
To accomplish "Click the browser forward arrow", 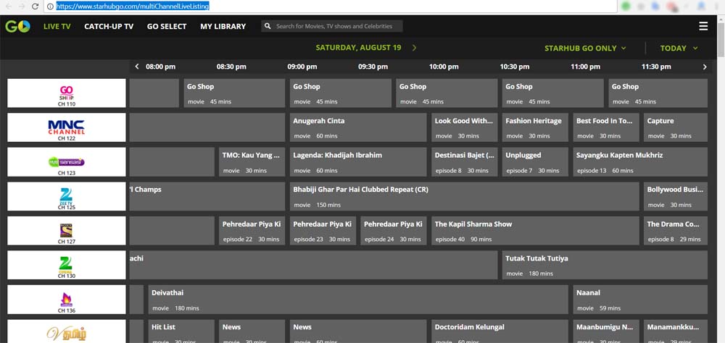I will [21, 7].
